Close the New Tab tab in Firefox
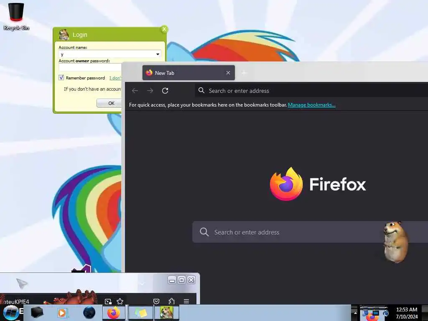Screen dimensions: 428x321 [x=228, y=73]
